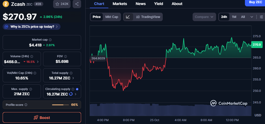265x124 pixels.
Task: Switch to the News tab
Action: (141, 4)
